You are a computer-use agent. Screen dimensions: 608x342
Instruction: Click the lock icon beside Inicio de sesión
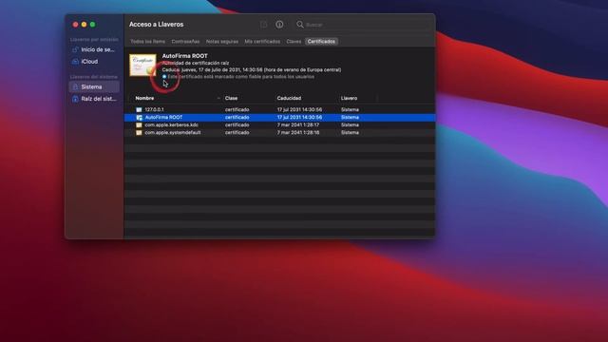(75, 49)
